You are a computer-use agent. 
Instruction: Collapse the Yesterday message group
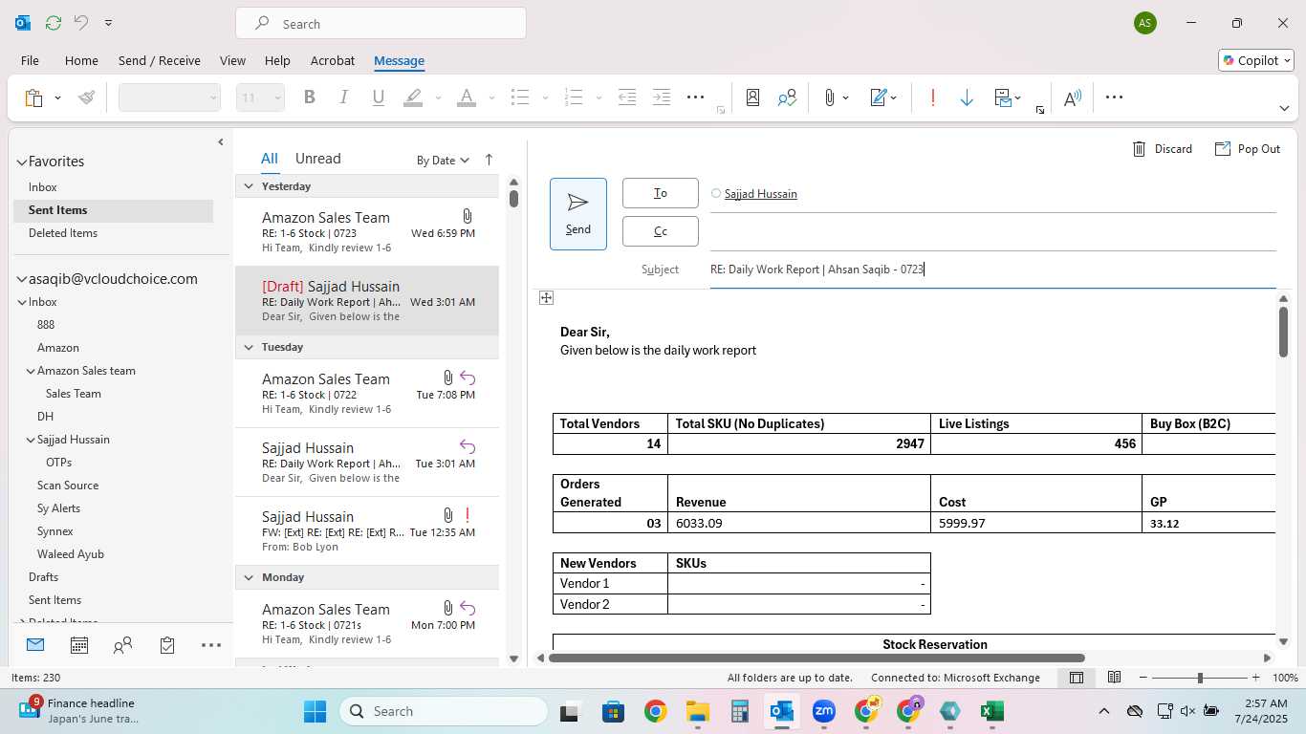[x=249, y=186]
